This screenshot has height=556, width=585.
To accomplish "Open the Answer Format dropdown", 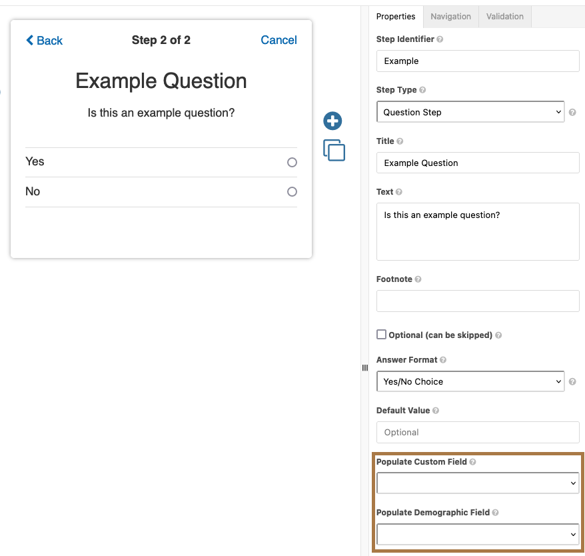I will pos(470,381).
